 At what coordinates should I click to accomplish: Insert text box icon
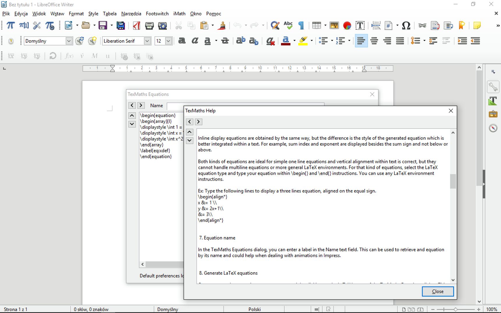click(x=360, y=26)
